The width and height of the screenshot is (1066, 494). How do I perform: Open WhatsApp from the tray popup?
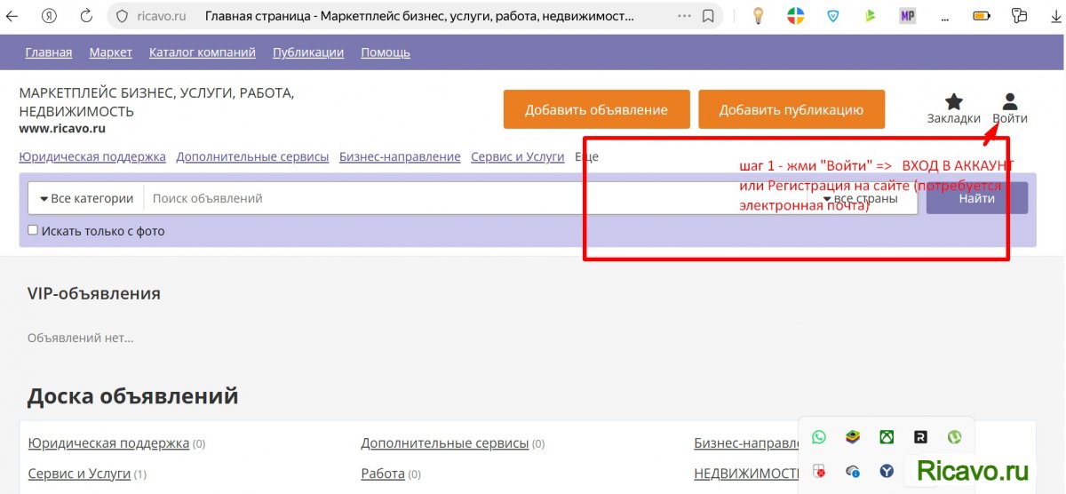(x=819, y=437)
